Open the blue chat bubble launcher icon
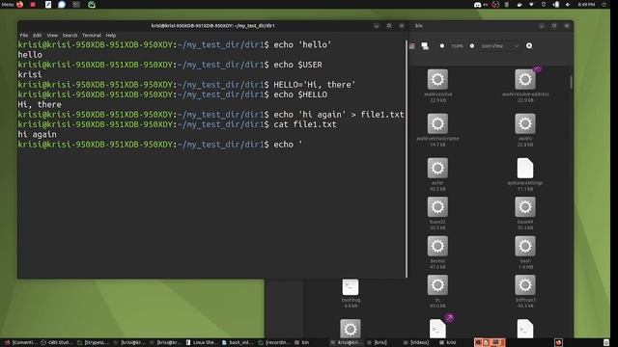 62,4
